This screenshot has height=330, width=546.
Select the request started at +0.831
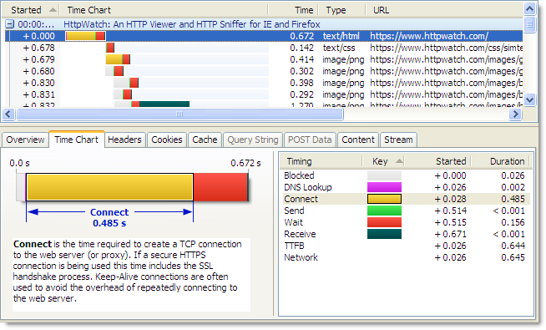click(x=264, y=94)
